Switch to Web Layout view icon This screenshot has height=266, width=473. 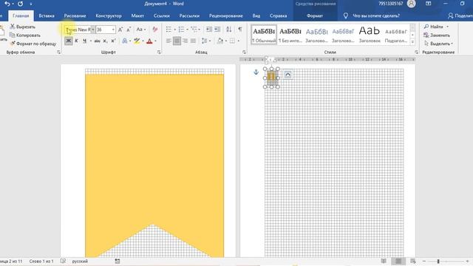point(413,261)
